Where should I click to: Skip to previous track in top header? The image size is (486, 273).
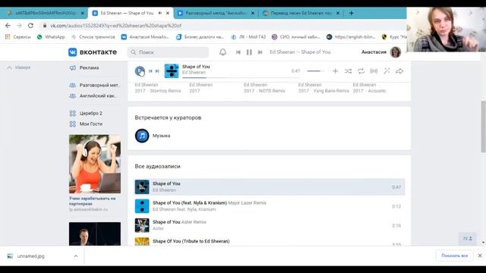pyautogui.click(x=238, y=52)
